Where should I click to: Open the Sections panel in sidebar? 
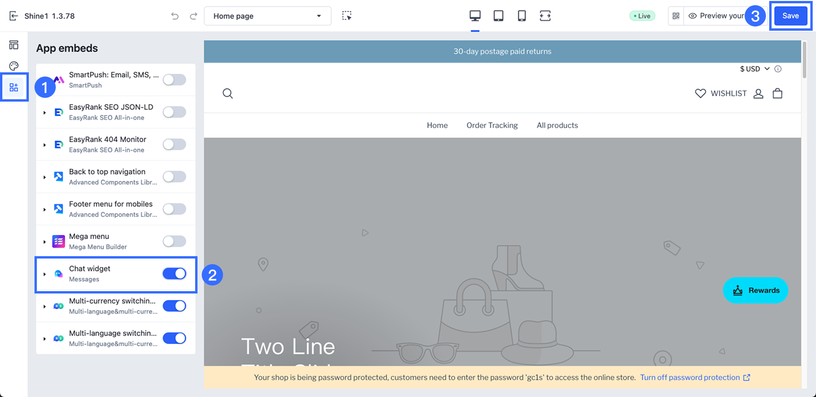[14, 45]
